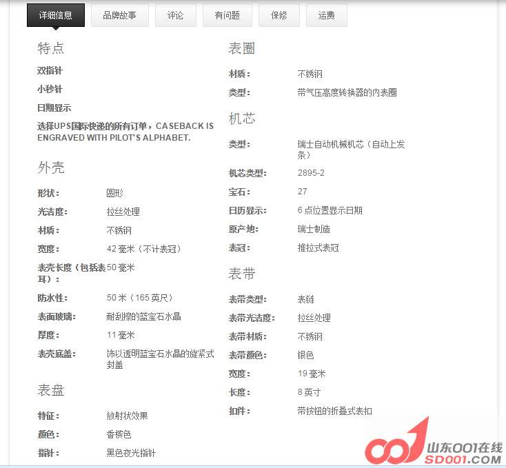Click the 表圈 section heading

(242, 48)
